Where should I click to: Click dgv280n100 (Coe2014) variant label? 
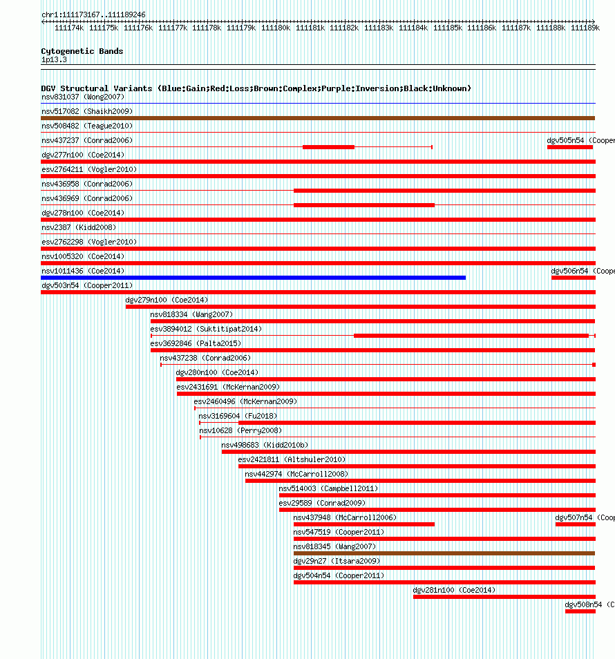tap(217, 372)
